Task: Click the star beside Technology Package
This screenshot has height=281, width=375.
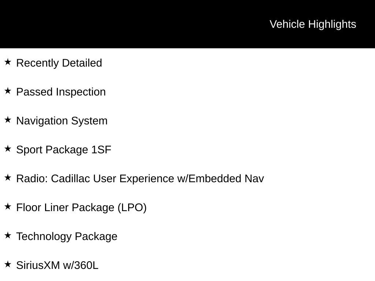Action: pyautogui.click(x=8, y=236)
